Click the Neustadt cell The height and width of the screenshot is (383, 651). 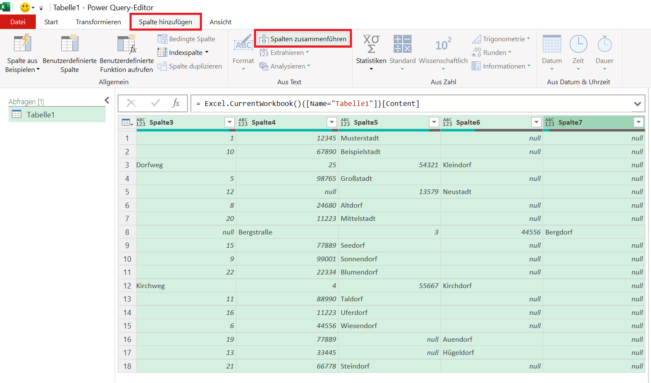[x=492, y=192]
